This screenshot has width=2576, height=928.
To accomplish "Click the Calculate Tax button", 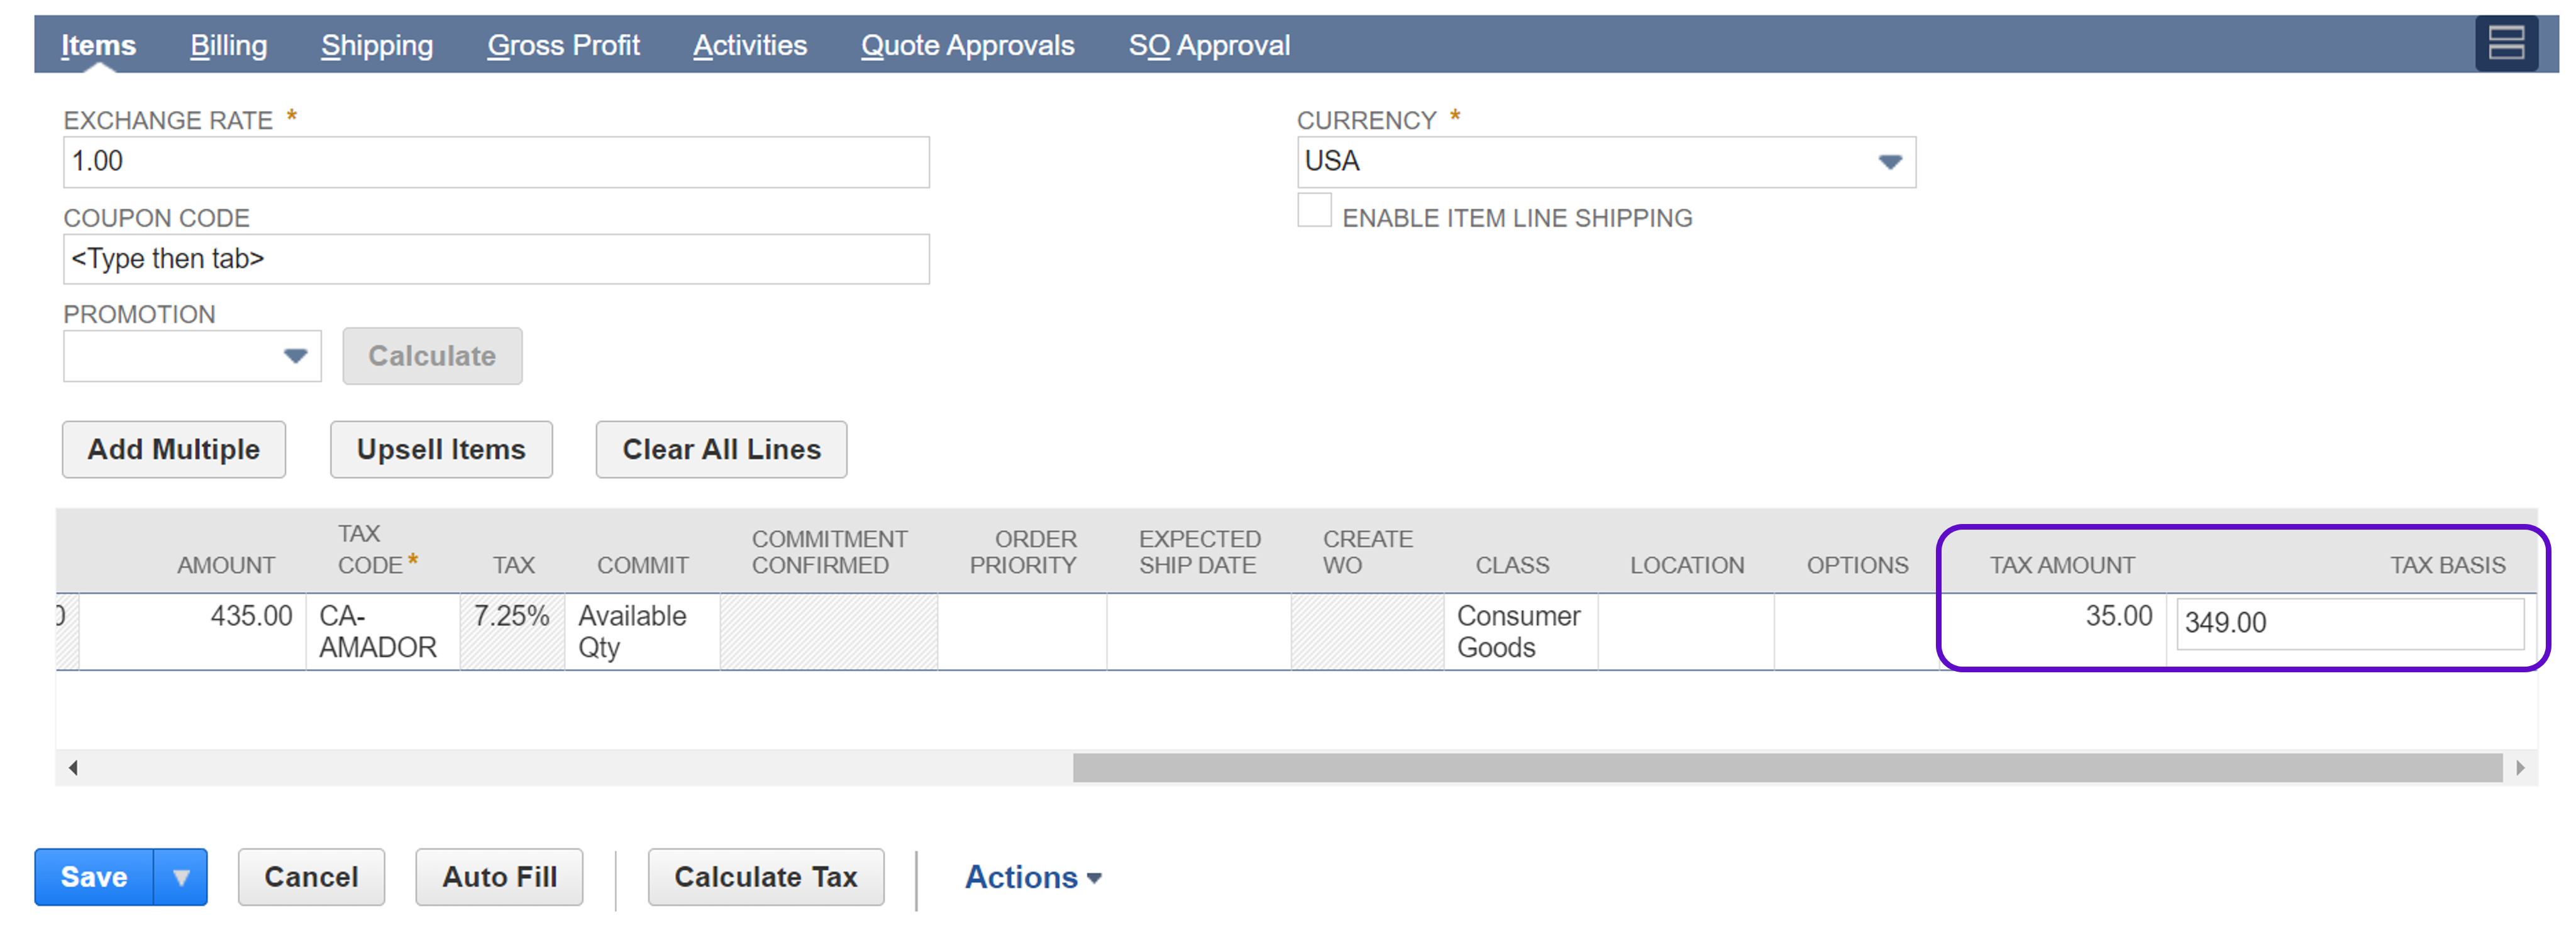I will pyautogui.click(x=765, y=877).
